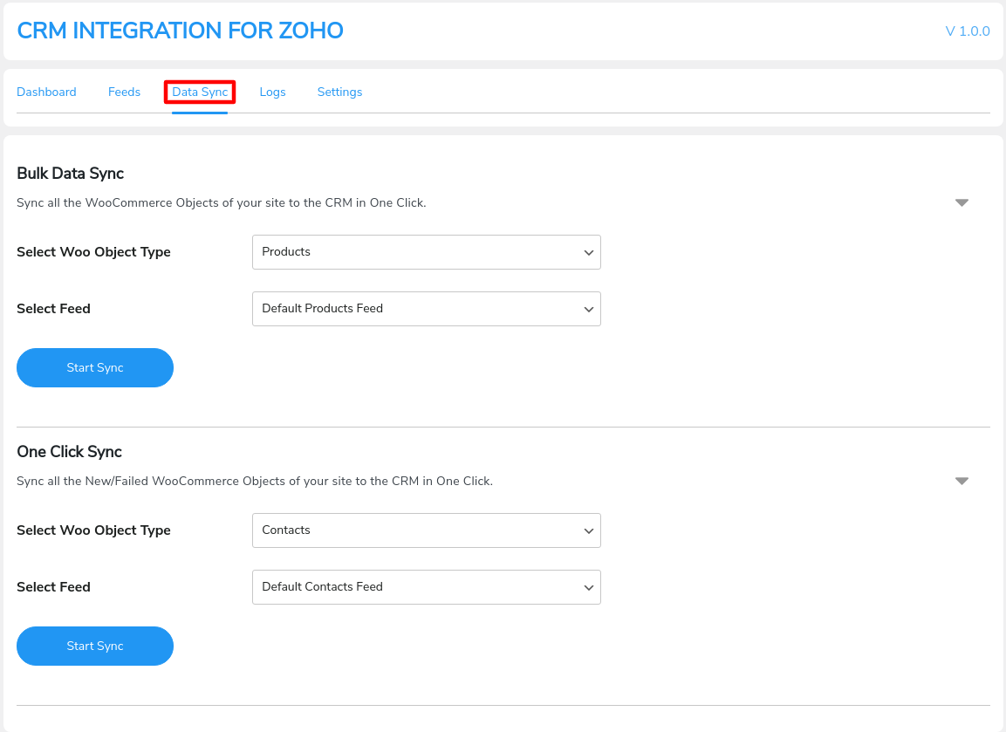Click Start Sync under Bulk Data Sync

tap(94, 367)
